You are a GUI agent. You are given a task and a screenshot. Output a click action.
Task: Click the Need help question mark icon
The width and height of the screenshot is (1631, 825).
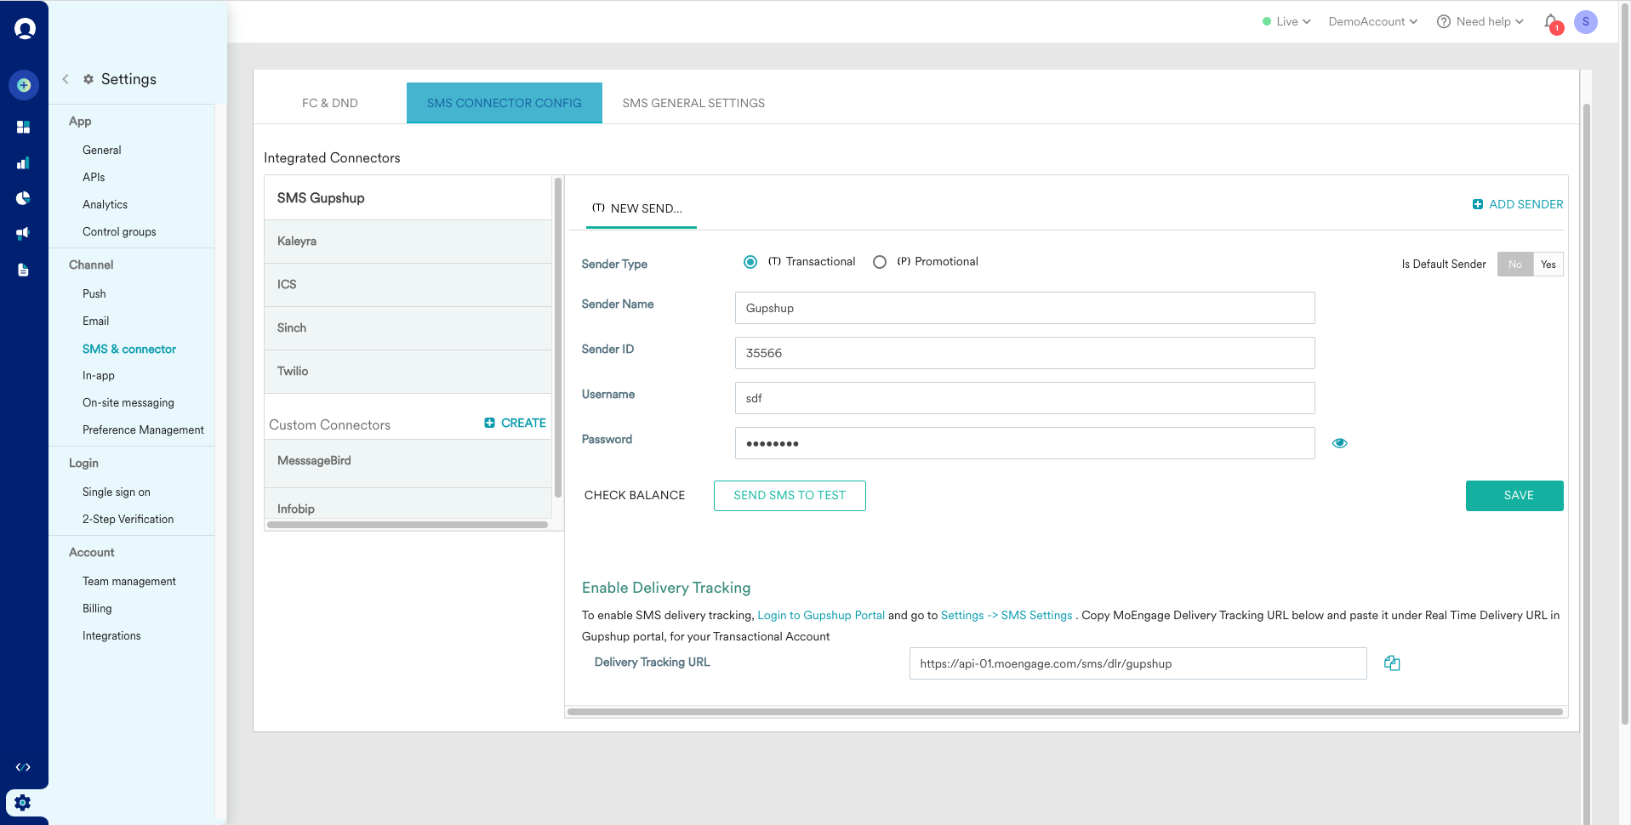point(1443,22)
